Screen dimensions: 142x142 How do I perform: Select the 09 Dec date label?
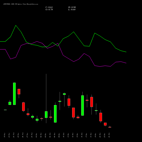pyautogui.click(x=59, y=135)
